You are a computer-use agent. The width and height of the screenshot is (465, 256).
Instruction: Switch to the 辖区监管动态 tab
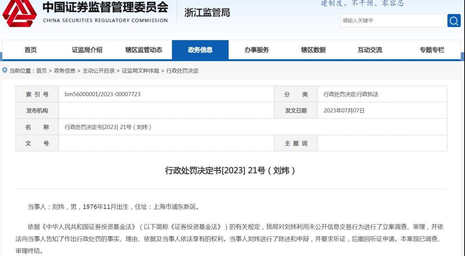pyautogui.click(x=144, y=50)
